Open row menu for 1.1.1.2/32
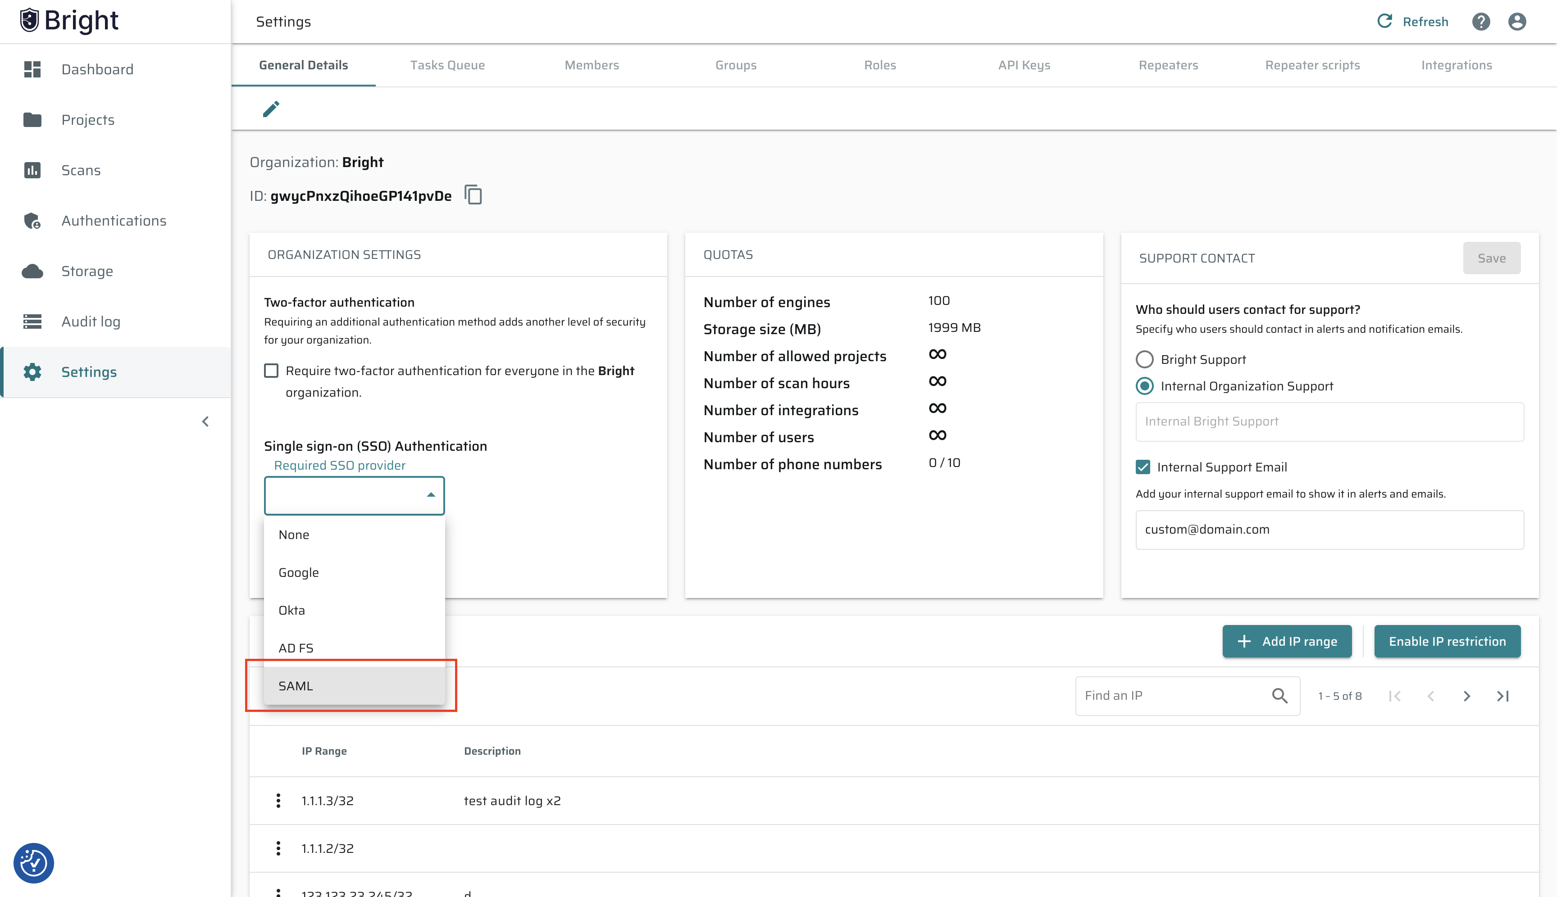 (x=278, y=848)
